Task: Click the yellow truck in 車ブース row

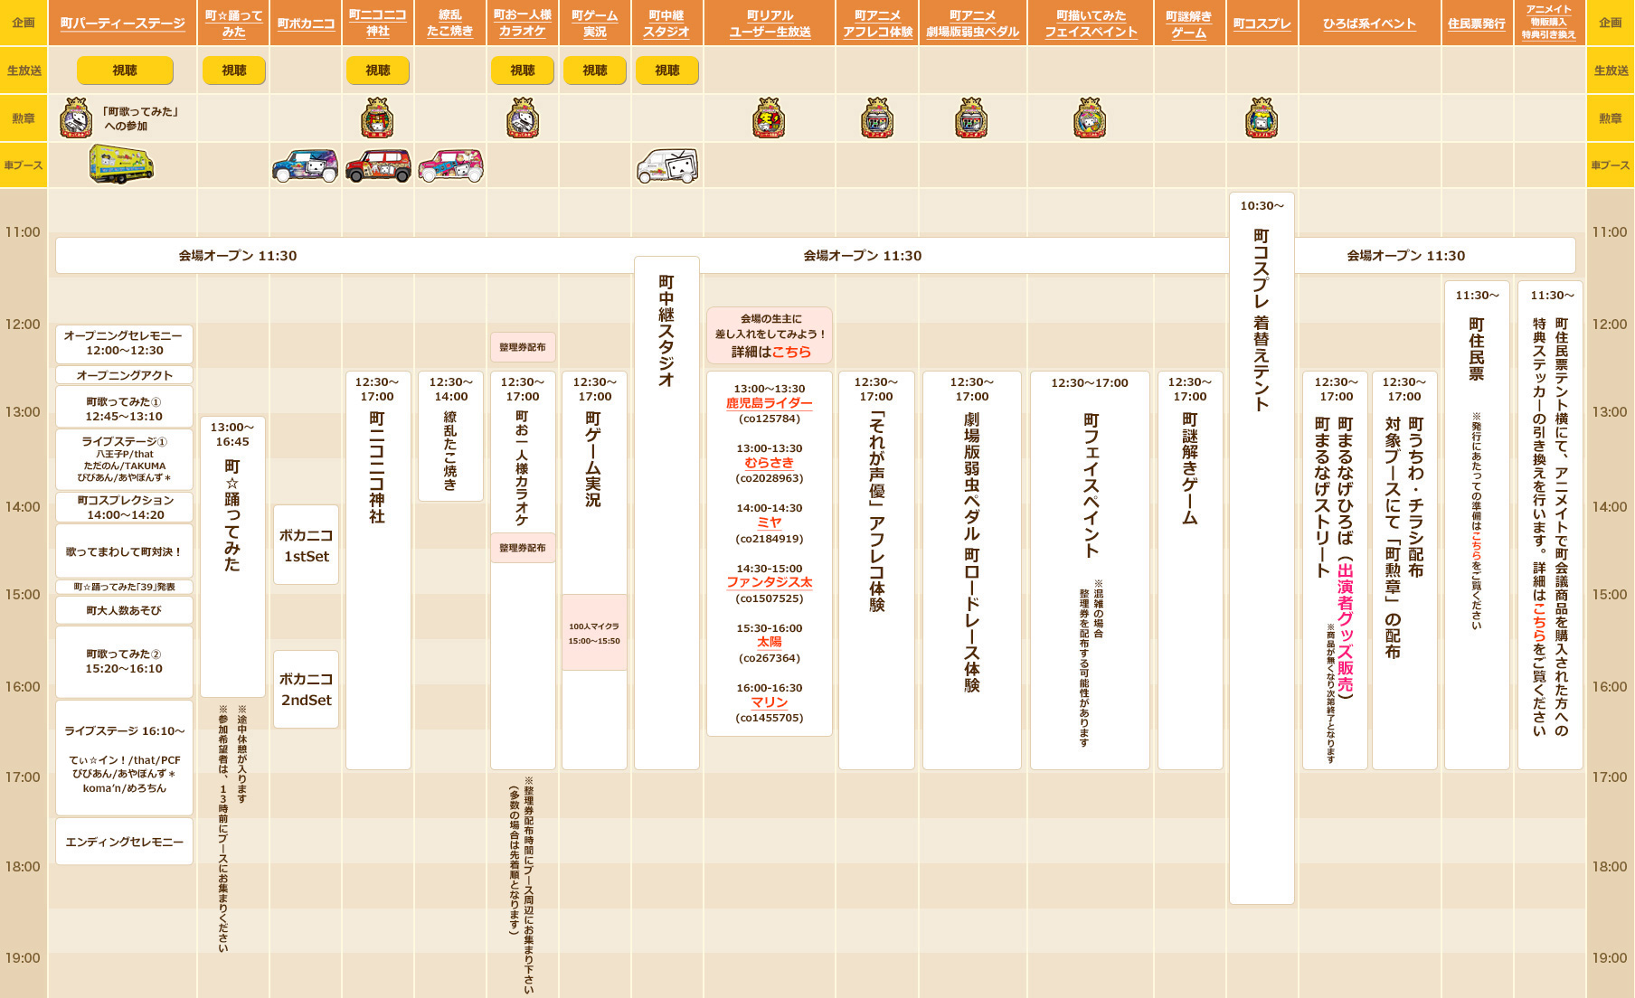Action: 121,165
